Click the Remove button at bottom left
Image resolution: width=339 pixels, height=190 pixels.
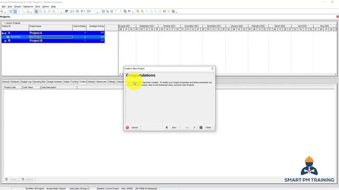pos(28,179)
